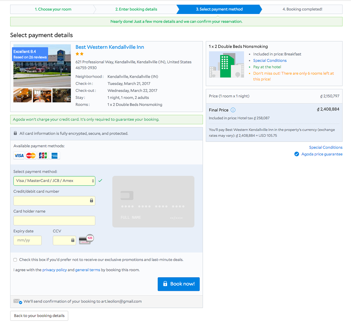This screenshot has height=326, width=351.
Task: Open the general terms link
Action: [x=87, y=270]
